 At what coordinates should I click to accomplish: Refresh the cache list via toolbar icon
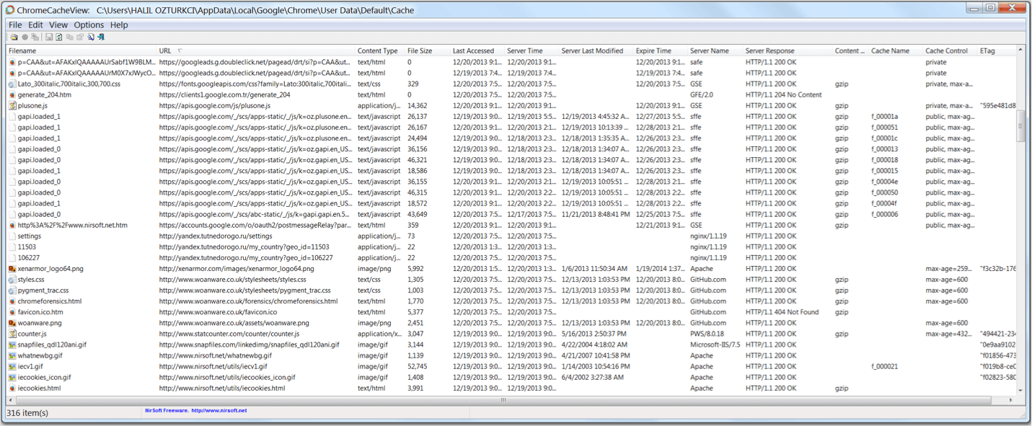[x=58, y=37]
